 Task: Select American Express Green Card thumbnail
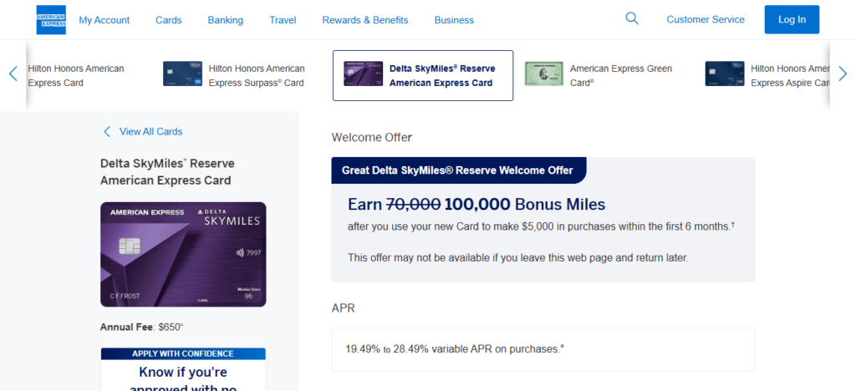(x=543, y=74)
